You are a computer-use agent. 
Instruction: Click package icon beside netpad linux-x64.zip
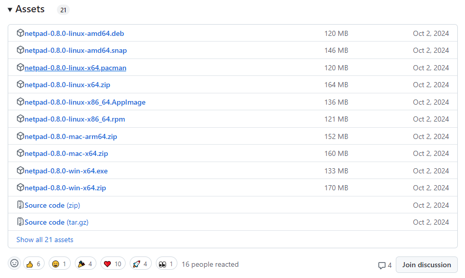20,84
